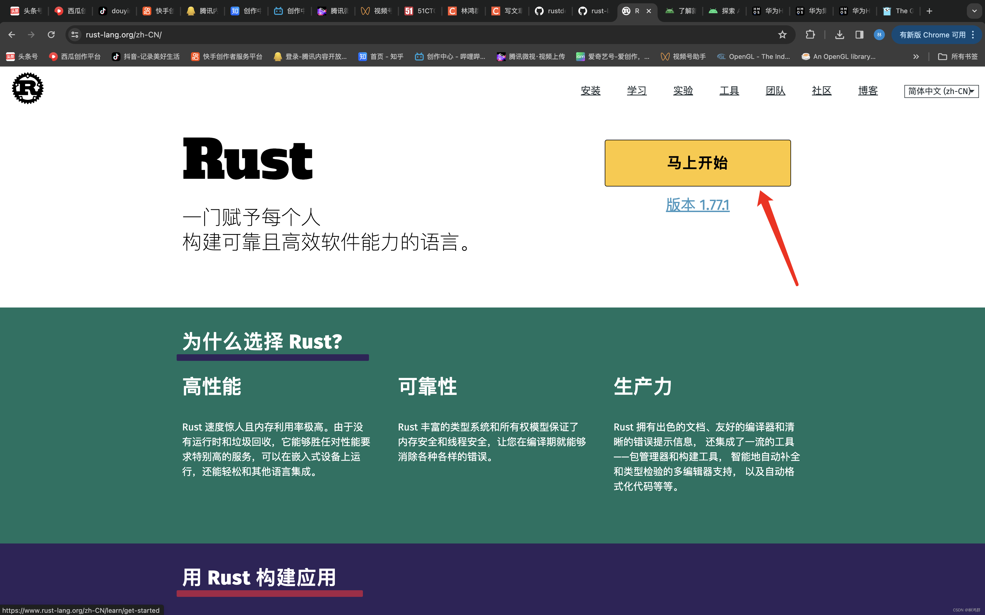Viewport: 985px width, 615px height.
Task: Open the 抖音-记录美好生活 bookmark
Action: coord(146,57)
